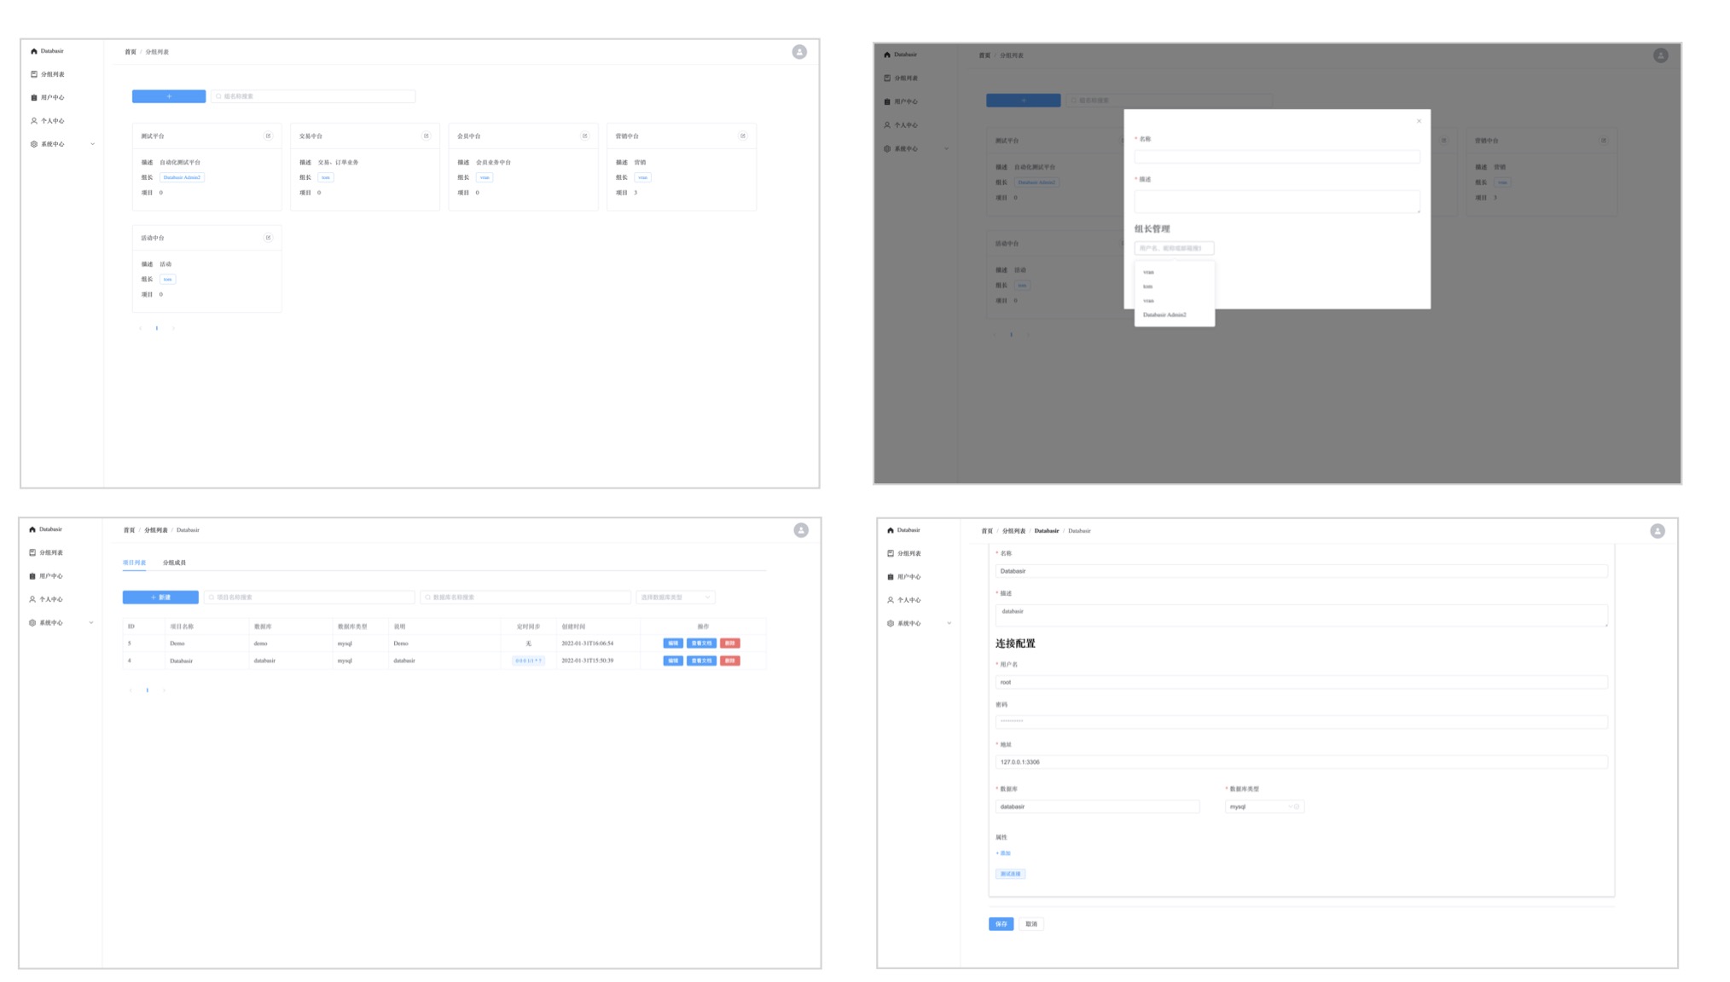Switch to the 分组成员 tab

pos(174,563)
